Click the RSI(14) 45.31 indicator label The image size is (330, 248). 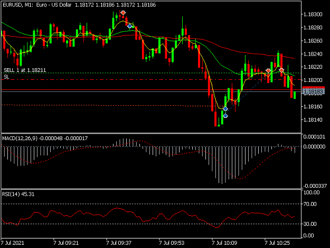tap(18, 194)
